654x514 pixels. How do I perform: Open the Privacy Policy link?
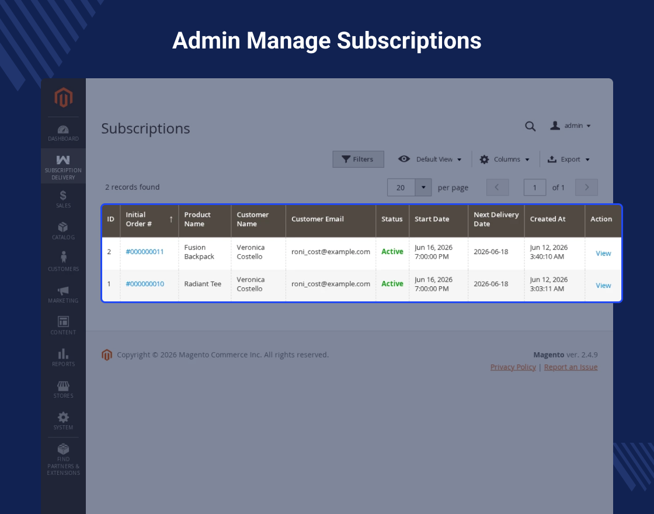pyautogui.click(x=513, y=367)
